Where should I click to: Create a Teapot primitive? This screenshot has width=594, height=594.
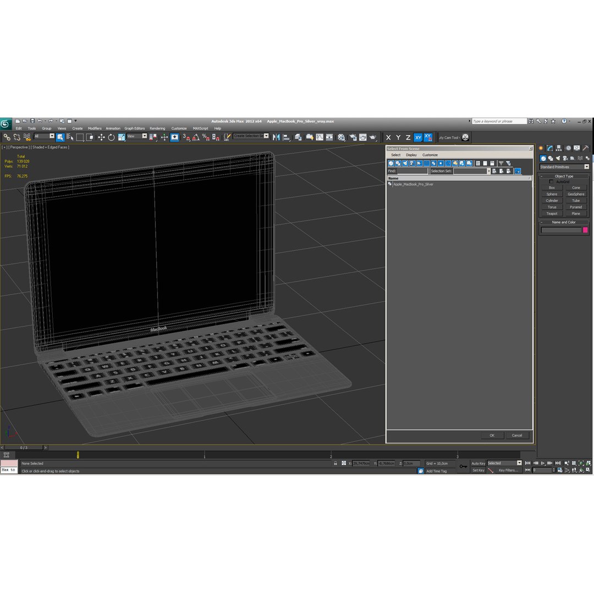[552, 213]
